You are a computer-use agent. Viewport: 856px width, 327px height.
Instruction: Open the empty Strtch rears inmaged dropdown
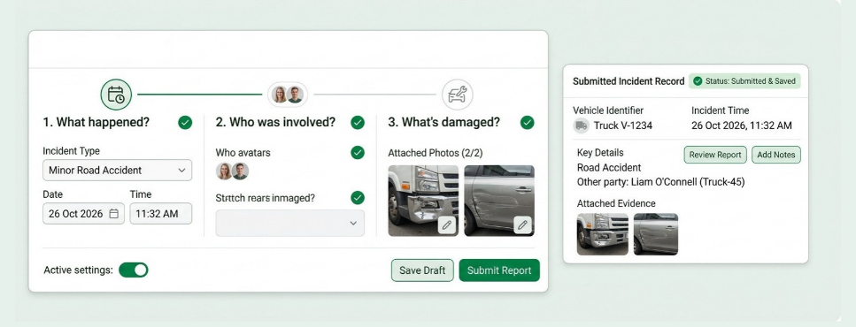pyautogui.click(x=289, y=223)
